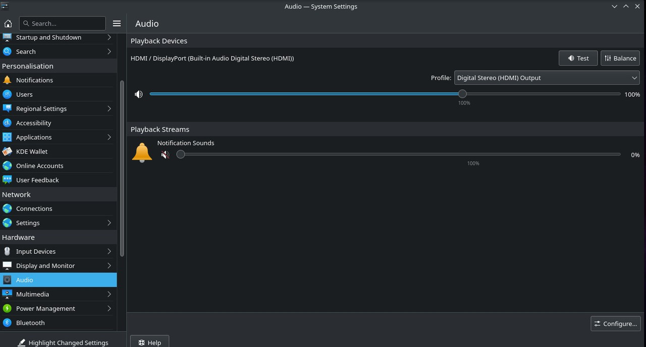Click the Power Management icon
Viewport: 646px width, 347px height.
(x=7, y=308)
